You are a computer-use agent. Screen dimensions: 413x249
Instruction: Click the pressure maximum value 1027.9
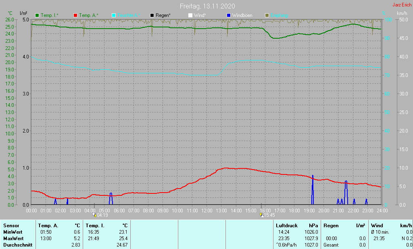311,239
